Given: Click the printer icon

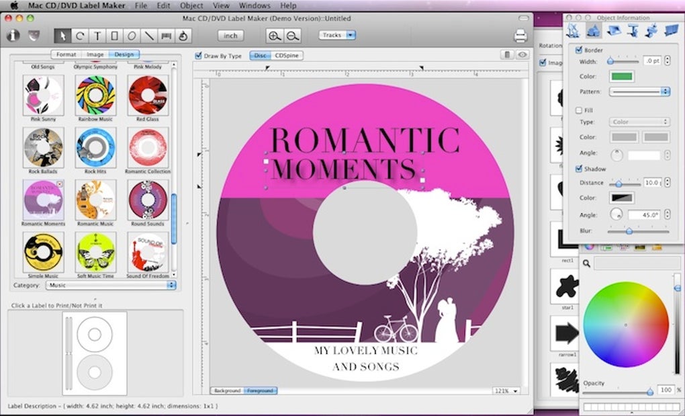Looking at the screenshot, I should click(520, 36).
